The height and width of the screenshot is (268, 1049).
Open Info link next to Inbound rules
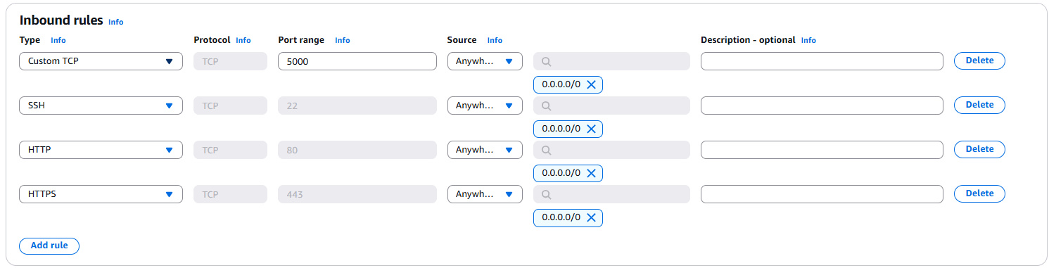coord(115,22)
